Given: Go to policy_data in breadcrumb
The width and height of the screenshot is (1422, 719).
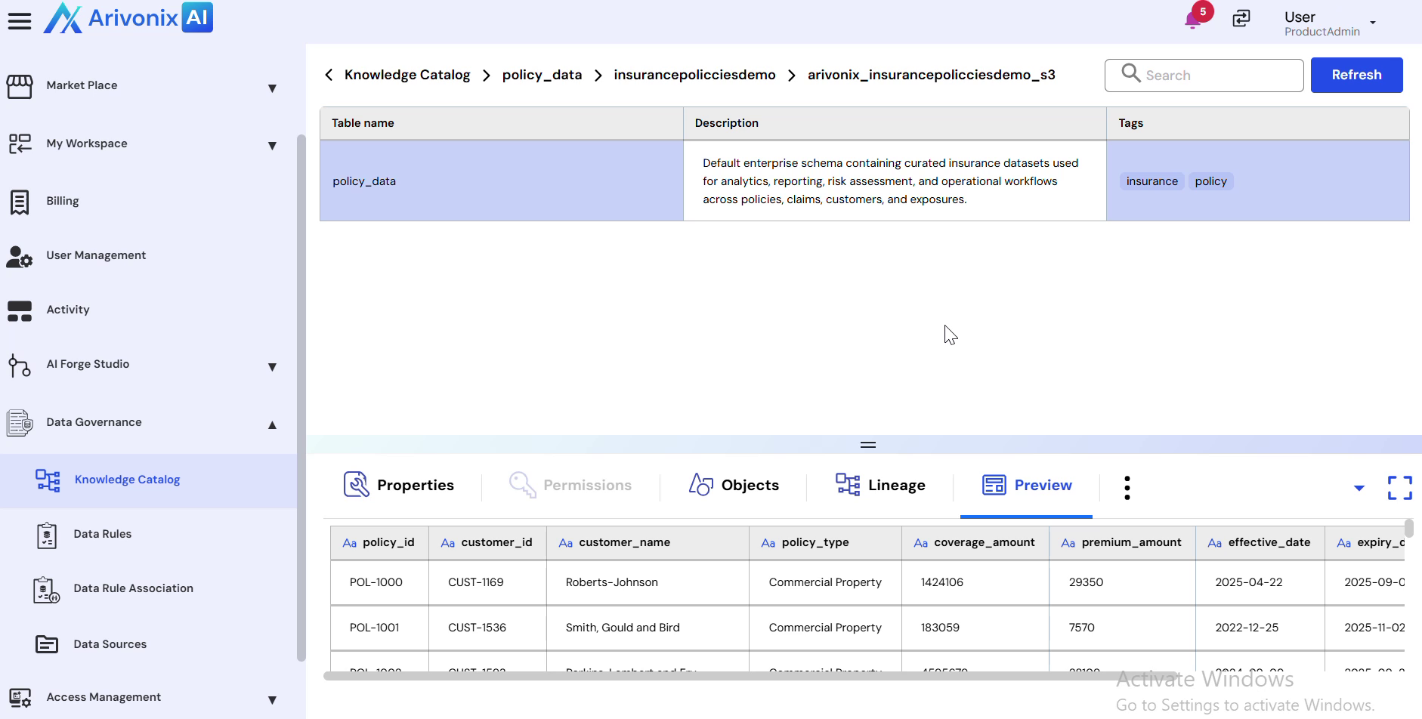Looking at the screenshot, I should [542, 75].
